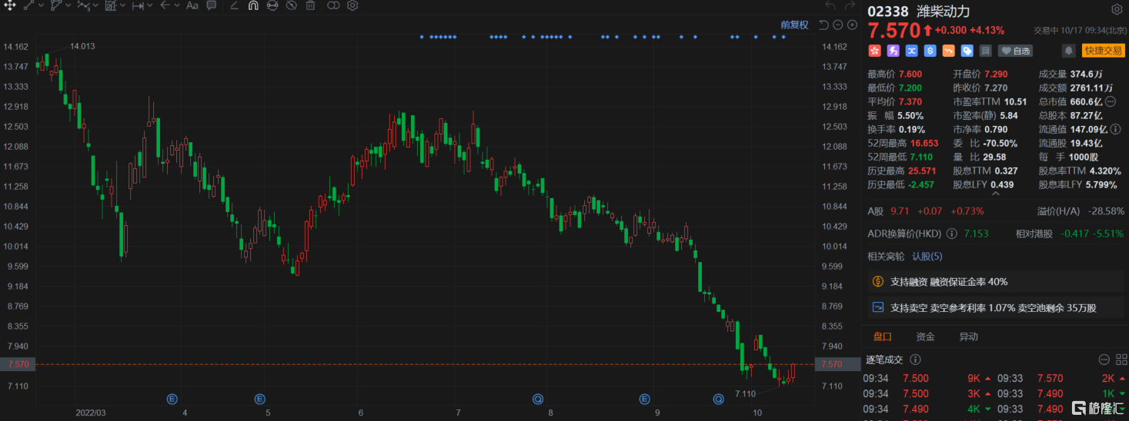The height and width of the screenshot is (421, 1129).
Task: Open the 支持卖空 short selling row
Action: point(995,307)
